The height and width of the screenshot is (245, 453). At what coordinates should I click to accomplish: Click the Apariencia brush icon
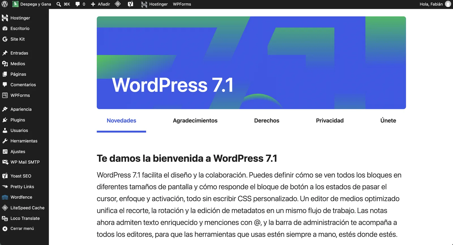tap(5, 109)
